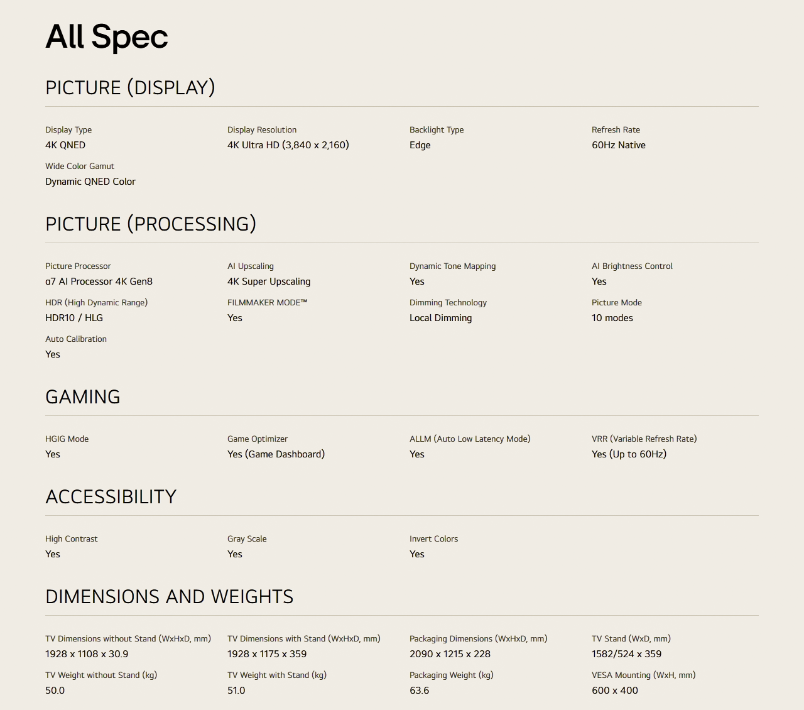Click the FILMMAKER MODE label
Image resolution: width=804 pixels, height=710 pixels.
(x=267, y=302)
